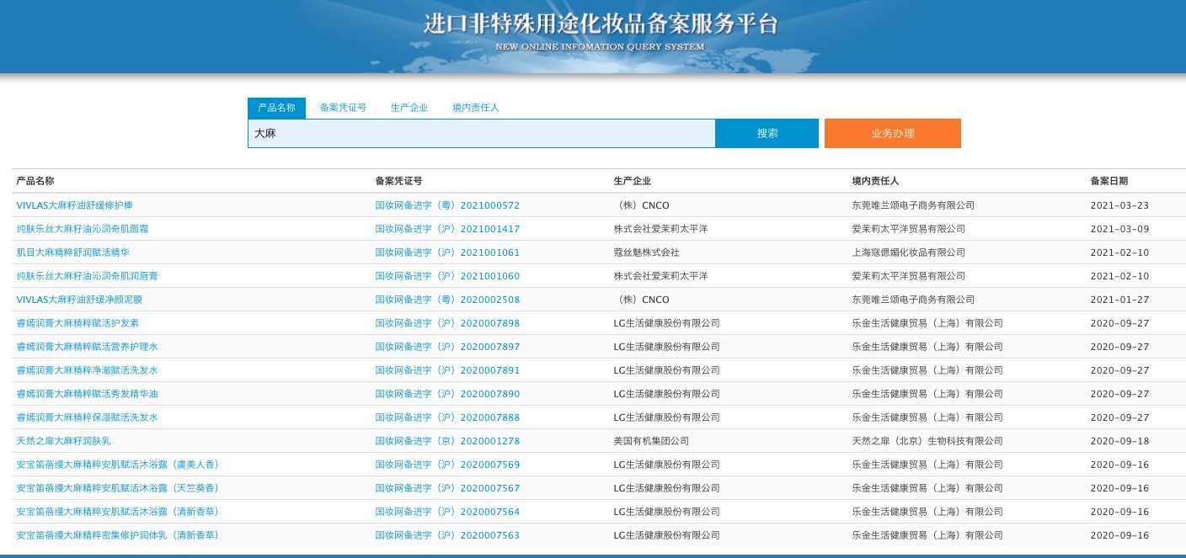Open 安宝笛蓓缦 沐浴露（天竺葵香） product link
The height and width of the screenshot is (558, 1186).
pyautogui.click(x=117, y=488)
